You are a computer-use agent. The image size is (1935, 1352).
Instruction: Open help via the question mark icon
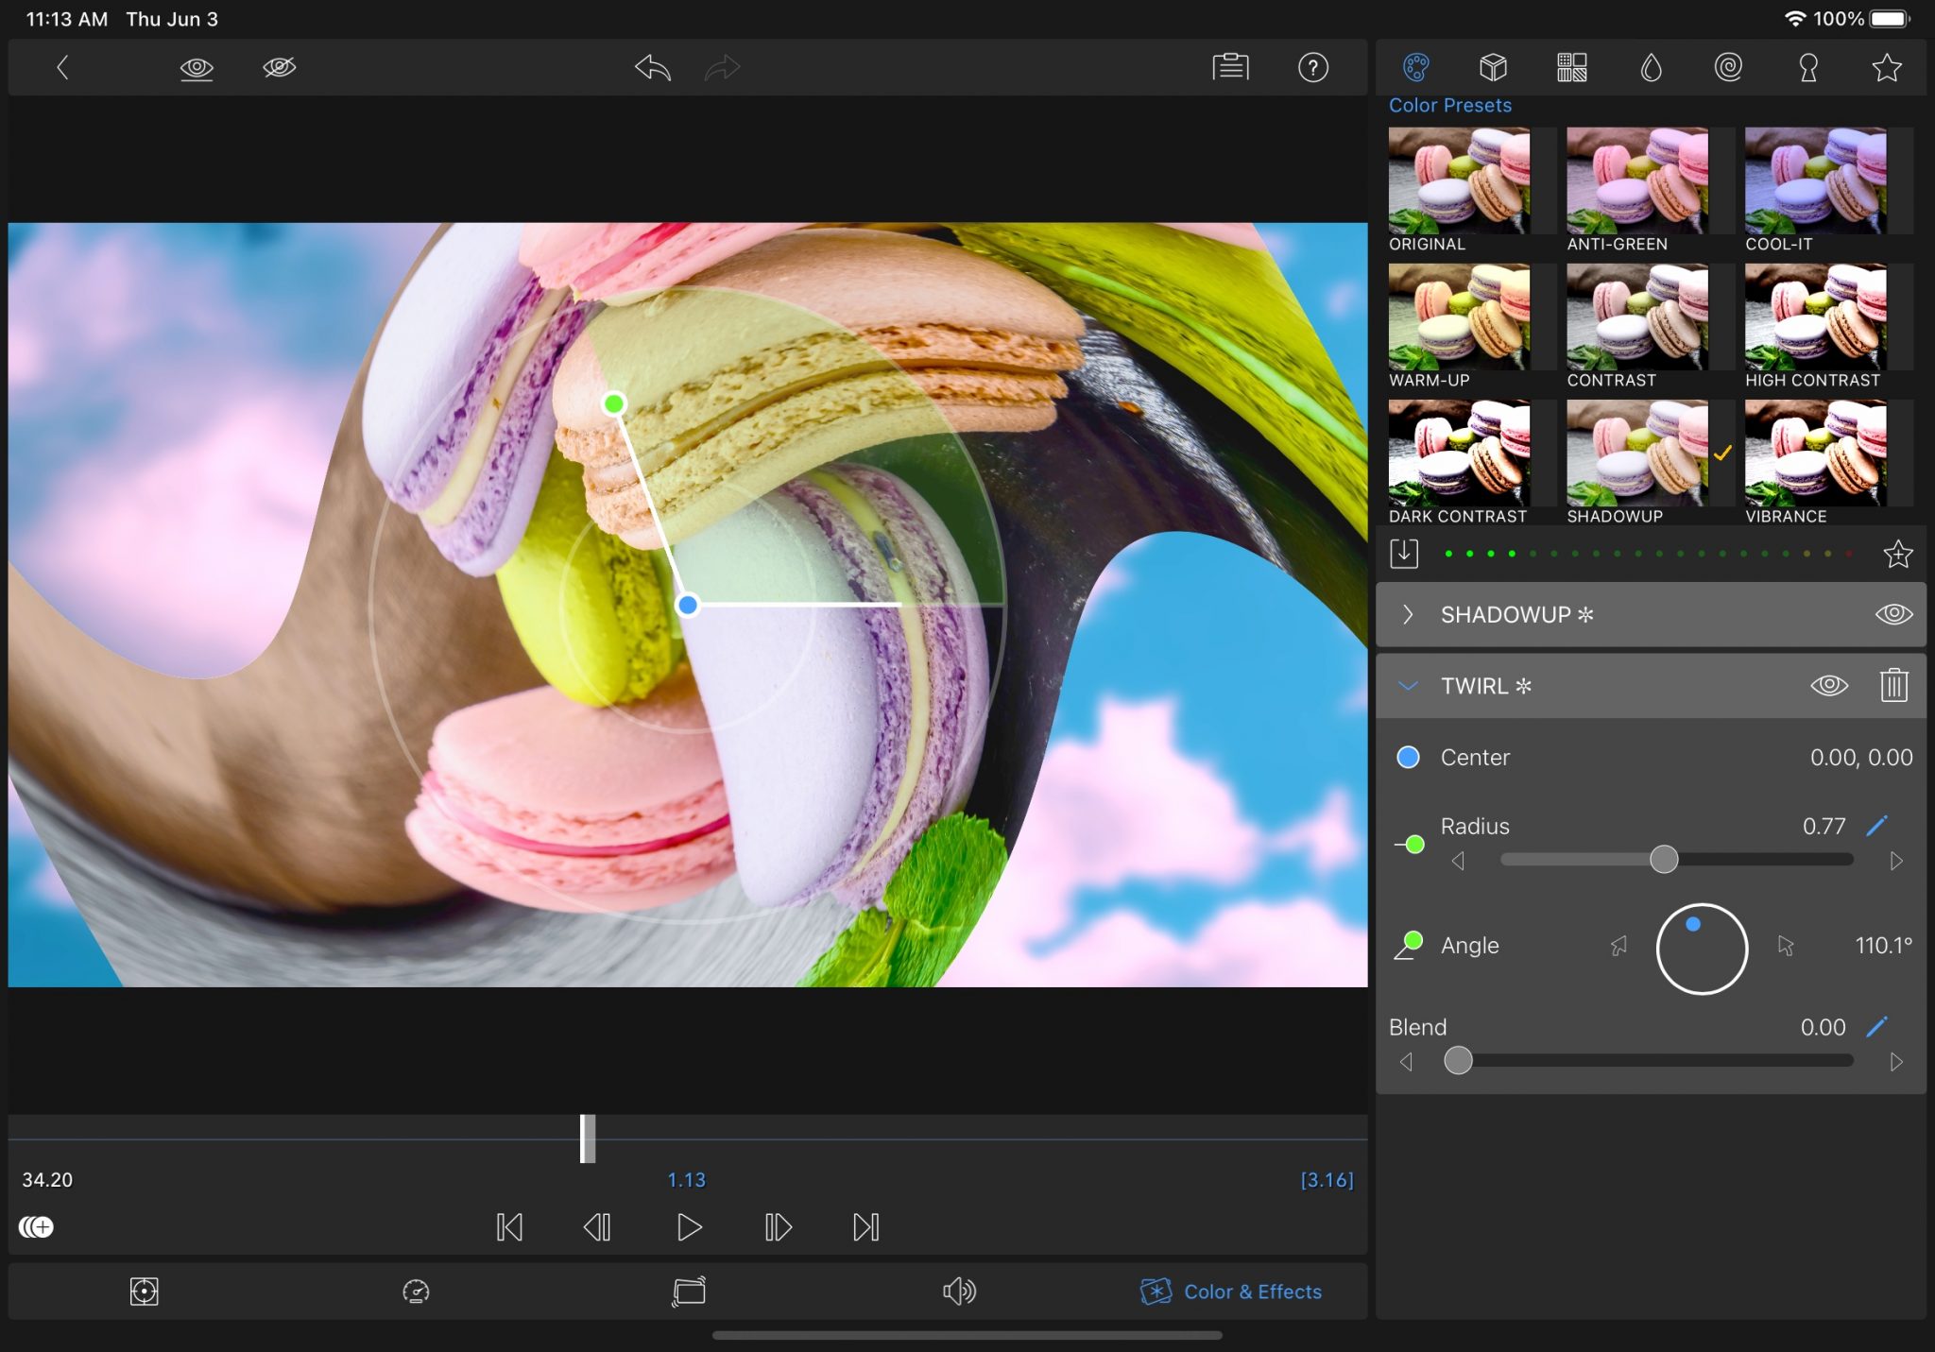(1314, 67)
